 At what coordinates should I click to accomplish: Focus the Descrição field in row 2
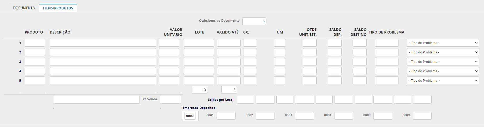pyautogui.click(x=103, y=52)
